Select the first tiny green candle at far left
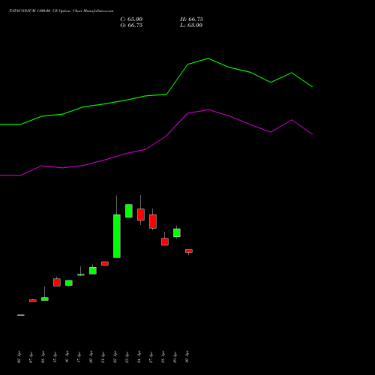The image size is (375, 375). click(21, 315)
